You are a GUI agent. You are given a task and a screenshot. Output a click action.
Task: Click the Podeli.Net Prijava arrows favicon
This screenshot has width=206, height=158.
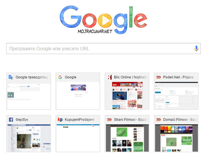tap(159, 77)
